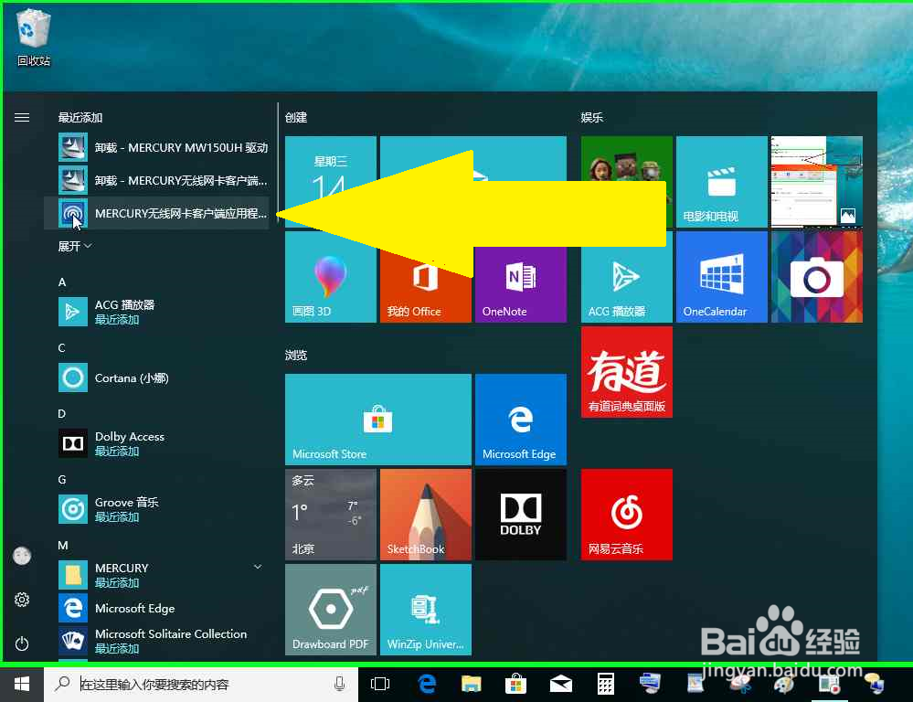Launch Groove 音乐 from the app list

tap(157, 509)
